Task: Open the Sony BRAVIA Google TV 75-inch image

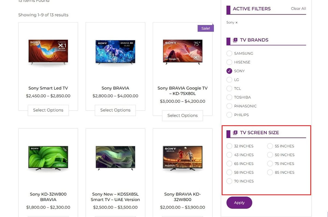Action: click(x=183, y=53)
